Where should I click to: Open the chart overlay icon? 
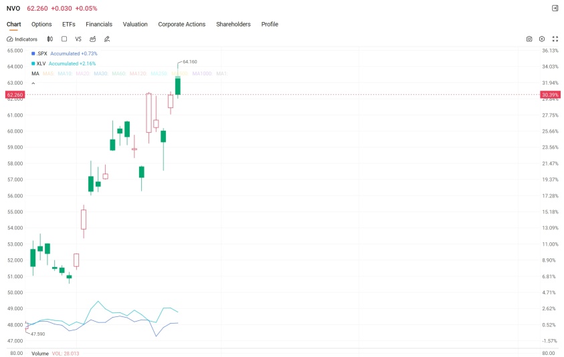coord(93,39)
